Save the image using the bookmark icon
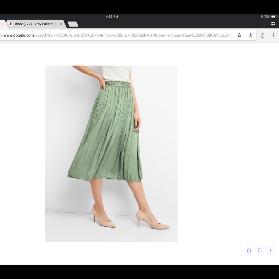 click(259, 251)
